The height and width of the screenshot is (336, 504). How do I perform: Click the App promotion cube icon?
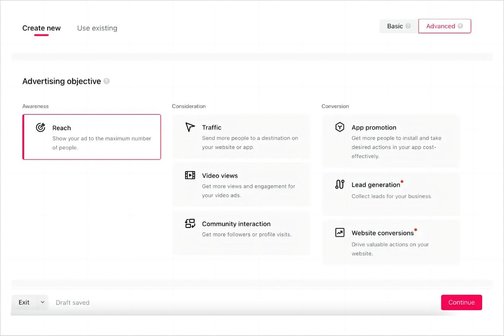point(340,127)
